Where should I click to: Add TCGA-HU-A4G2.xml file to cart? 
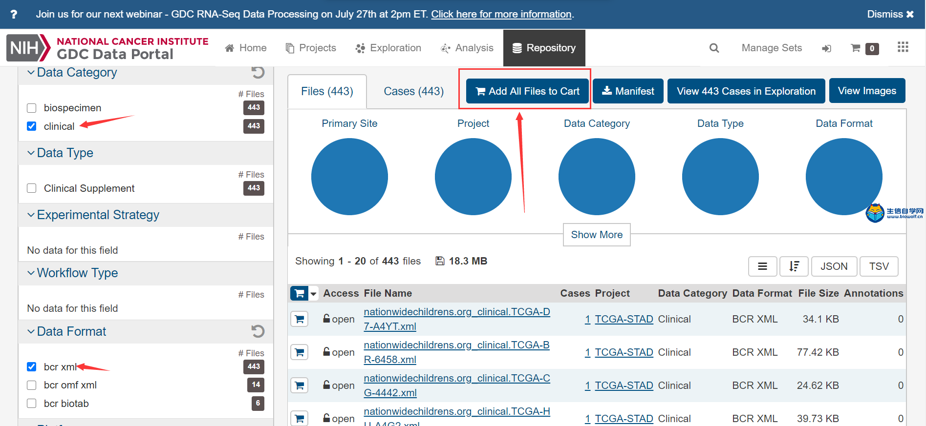click(x=300, y=418)
